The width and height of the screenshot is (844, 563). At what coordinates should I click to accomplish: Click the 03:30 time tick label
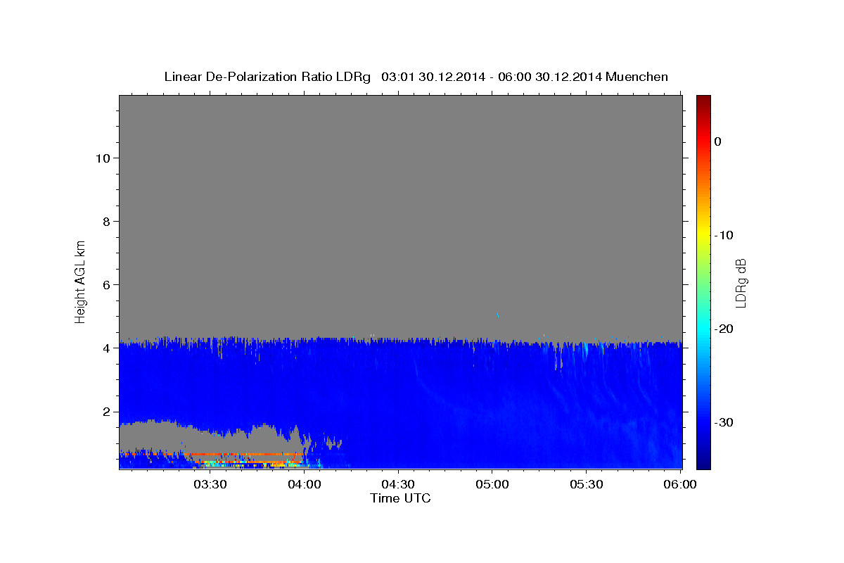pos(210,484)
